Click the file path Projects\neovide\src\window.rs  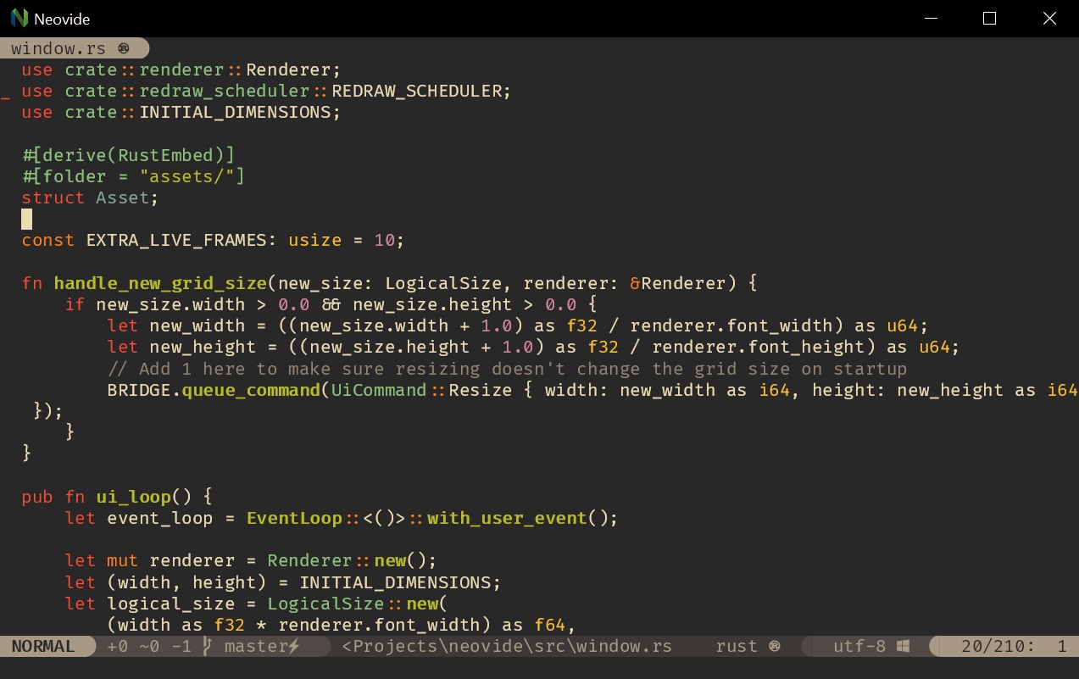[x=509, y=646]
